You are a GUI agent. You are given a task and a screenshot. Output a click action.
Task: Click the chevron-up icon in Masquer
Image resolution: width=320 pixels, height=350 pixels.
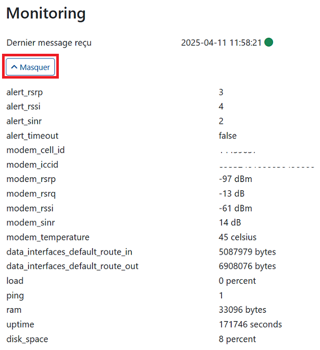point(14,67)
